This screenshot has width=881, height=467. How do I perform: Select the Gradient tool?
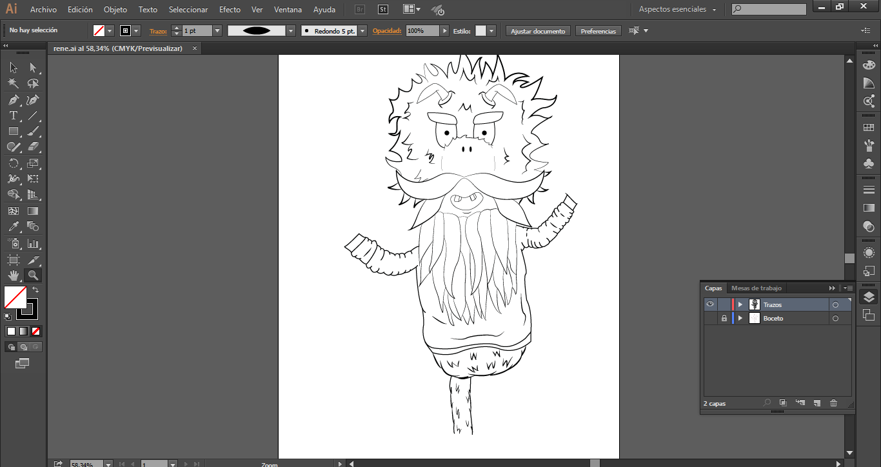33,211
